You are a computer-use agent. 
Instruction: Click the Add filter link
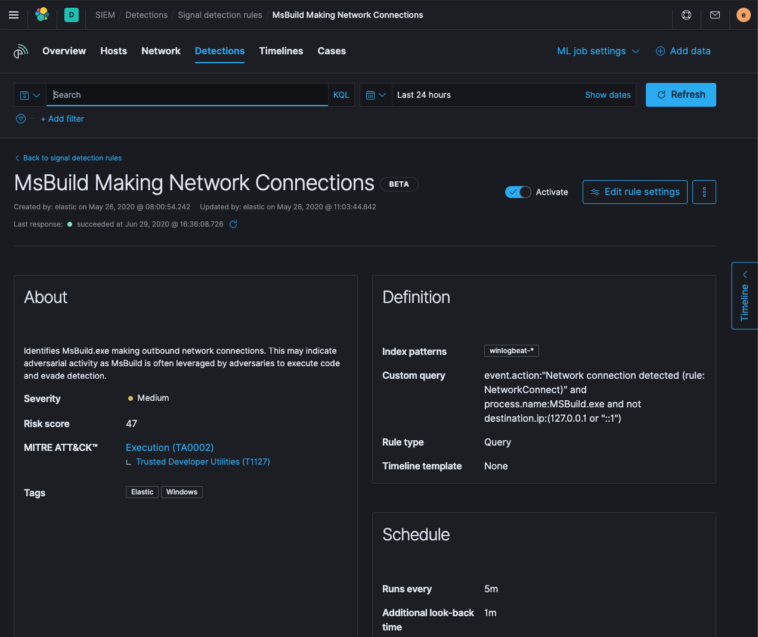(63, 119)
